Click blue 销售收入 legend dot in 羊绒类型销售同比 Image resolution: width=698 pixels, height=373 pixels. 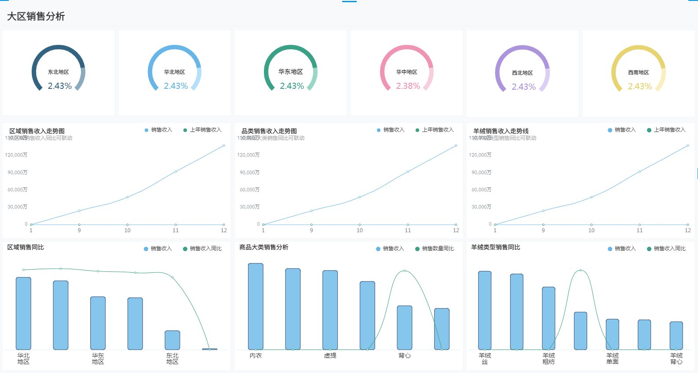tap(610, 249)
